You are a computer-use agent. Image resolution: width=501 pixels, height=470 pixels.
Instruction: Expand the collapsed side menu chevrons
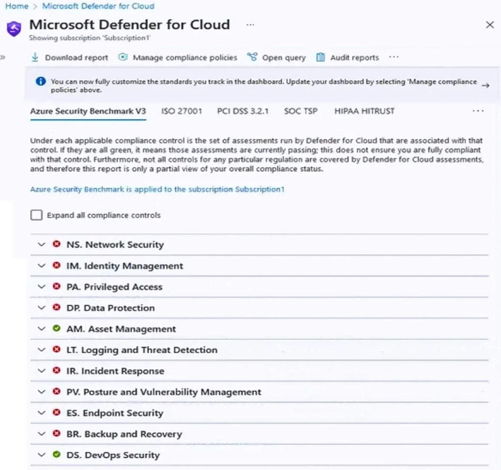tap(3, 58)
